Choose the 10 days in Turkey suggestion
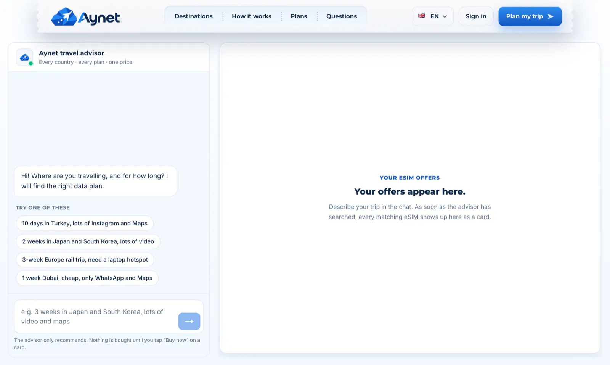The image size is (610, 365). point(85,223)
